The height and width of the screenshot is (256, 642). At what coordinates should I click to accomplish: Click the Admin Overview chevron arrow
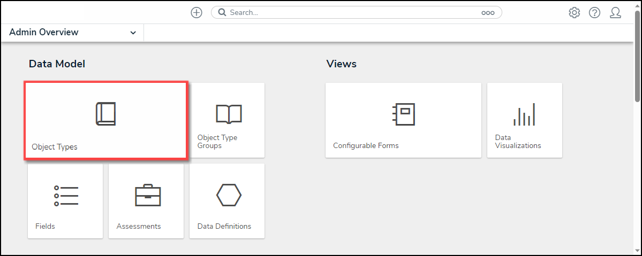[x=133, y=33]
